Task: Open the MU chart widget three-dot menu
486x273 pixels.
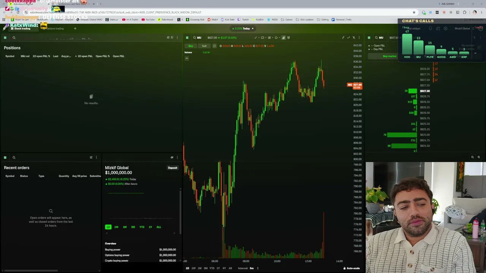Action: coord(359,38)
